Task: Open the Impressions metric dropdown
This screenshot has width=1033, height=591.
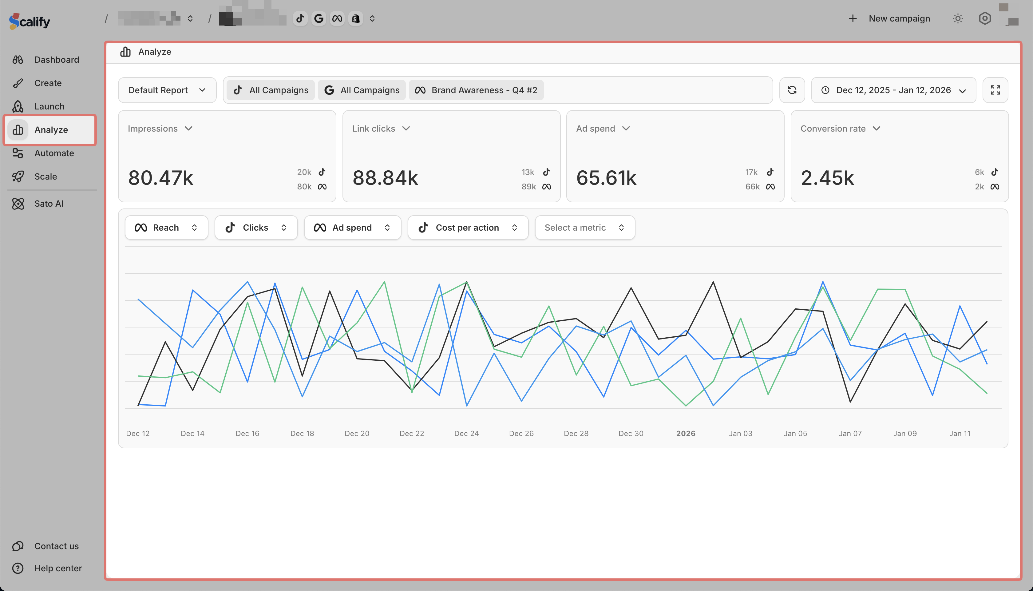Action: click(160, 128)
